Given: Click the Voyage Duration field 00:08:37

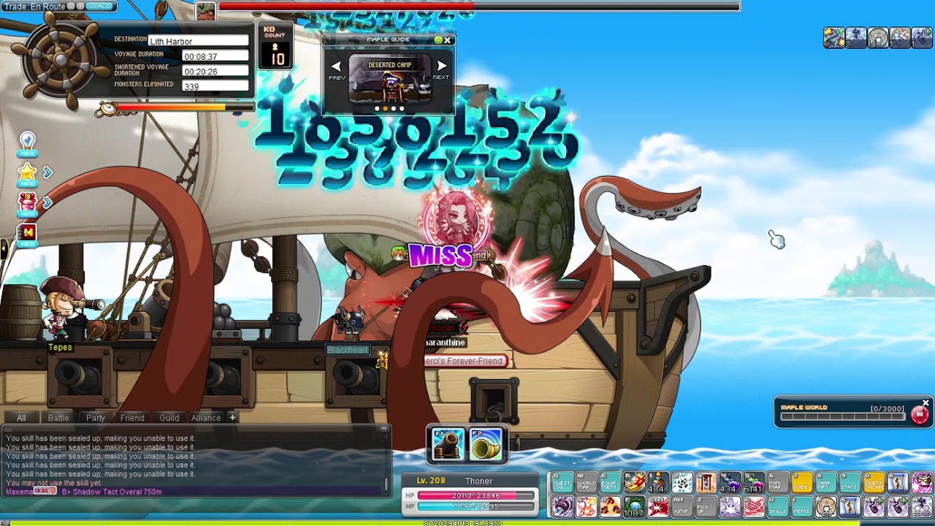Looking at the screenshot, I should tap(215, 56).
